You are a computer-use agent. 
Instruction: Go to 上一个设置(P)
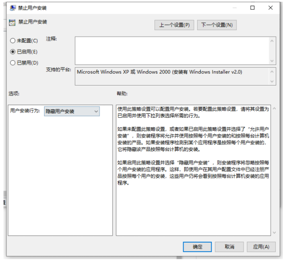coord(174,25)
